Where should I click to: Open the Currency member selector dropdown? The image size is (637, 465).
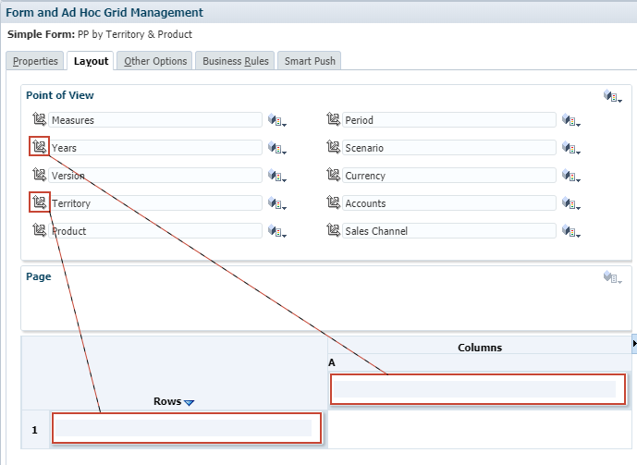click(571, 177)
